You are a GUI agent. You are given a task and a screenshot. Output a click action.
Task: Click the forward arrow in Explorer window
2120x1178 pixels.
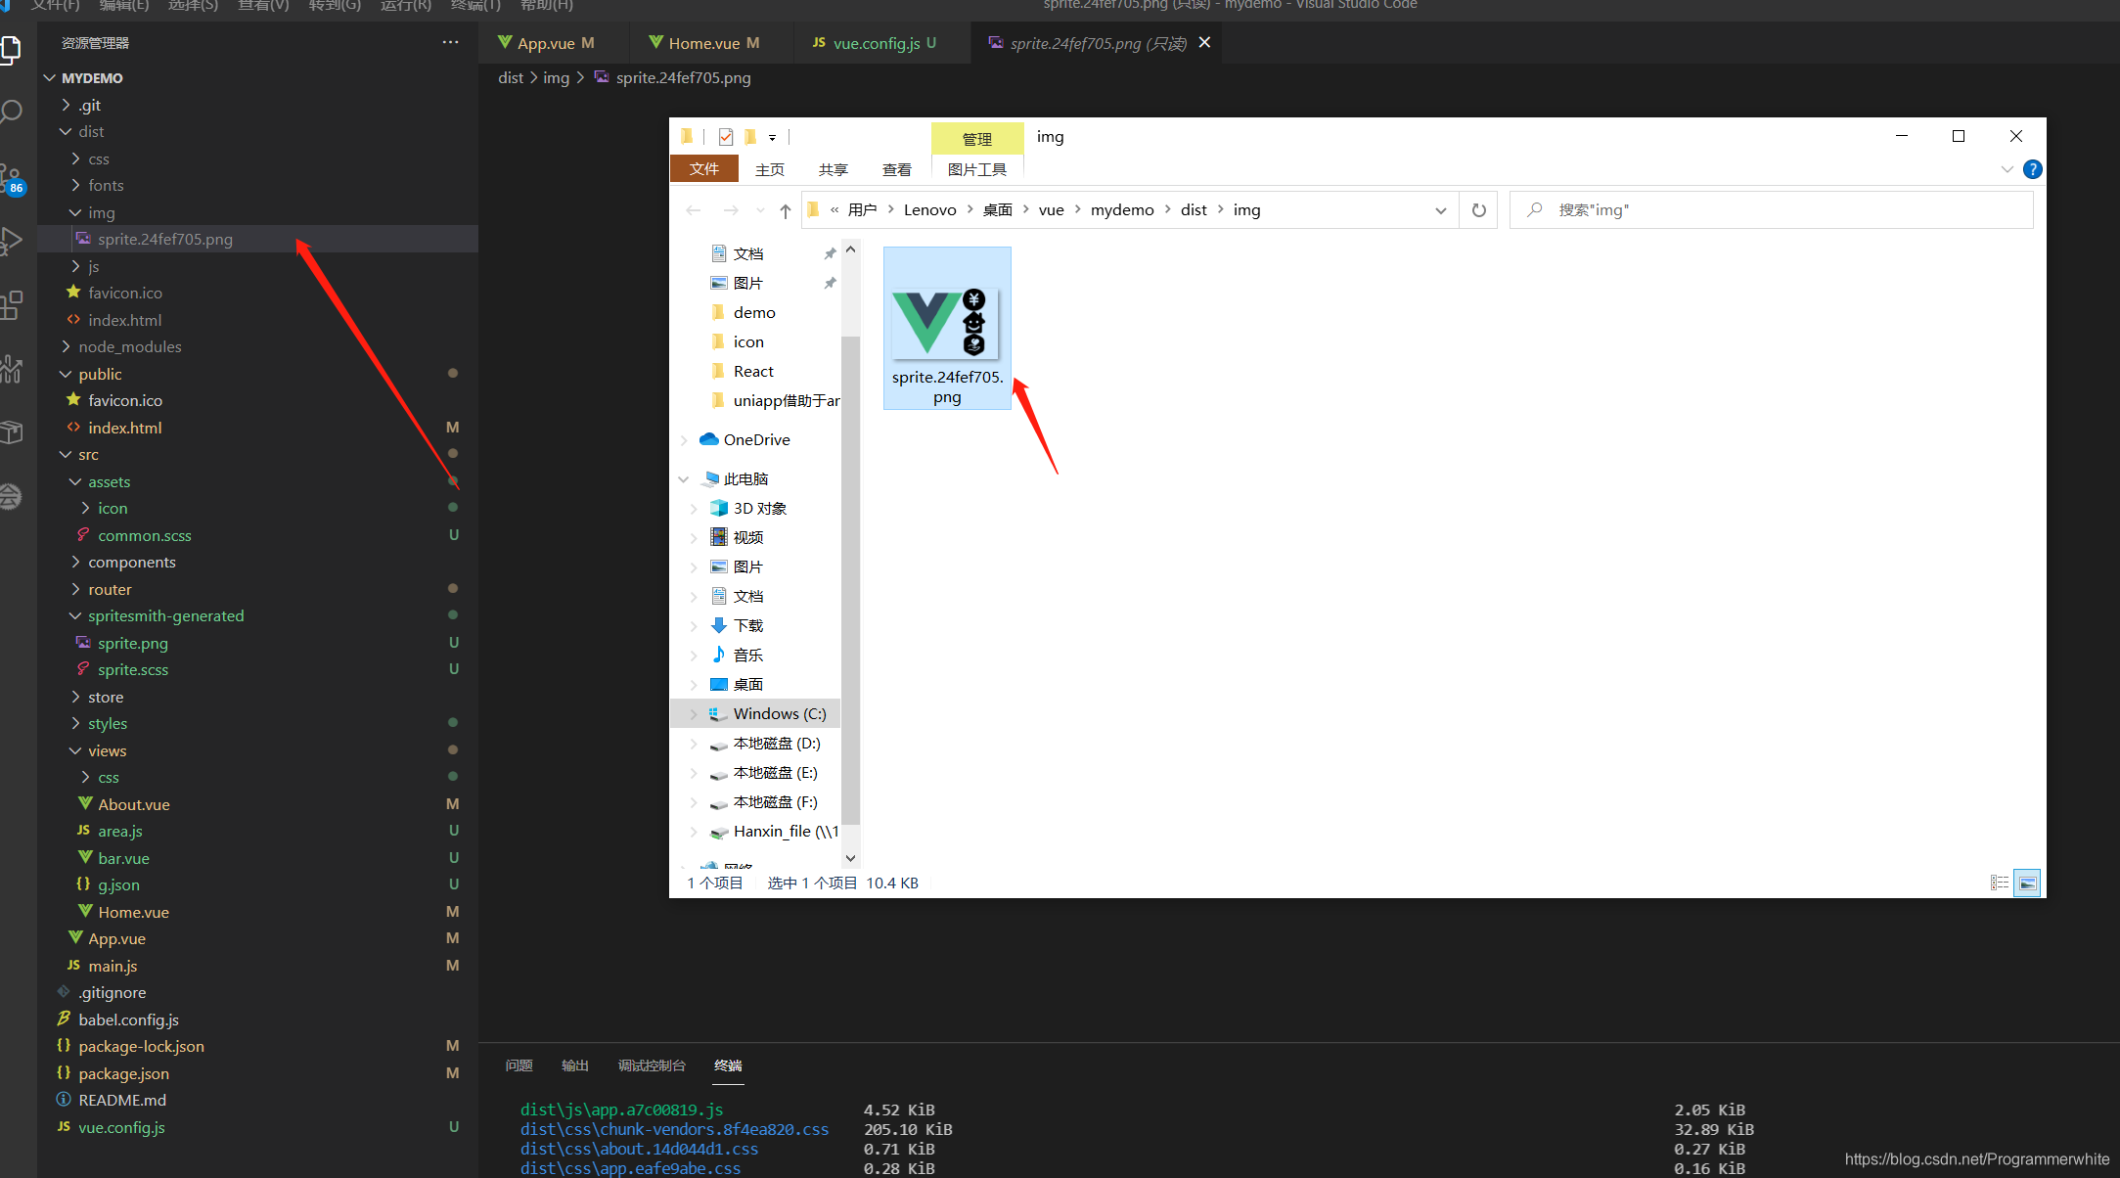coord(730,210)
